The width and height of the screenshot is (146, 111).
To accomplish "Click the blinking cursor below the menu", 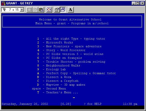I will 74,98.
